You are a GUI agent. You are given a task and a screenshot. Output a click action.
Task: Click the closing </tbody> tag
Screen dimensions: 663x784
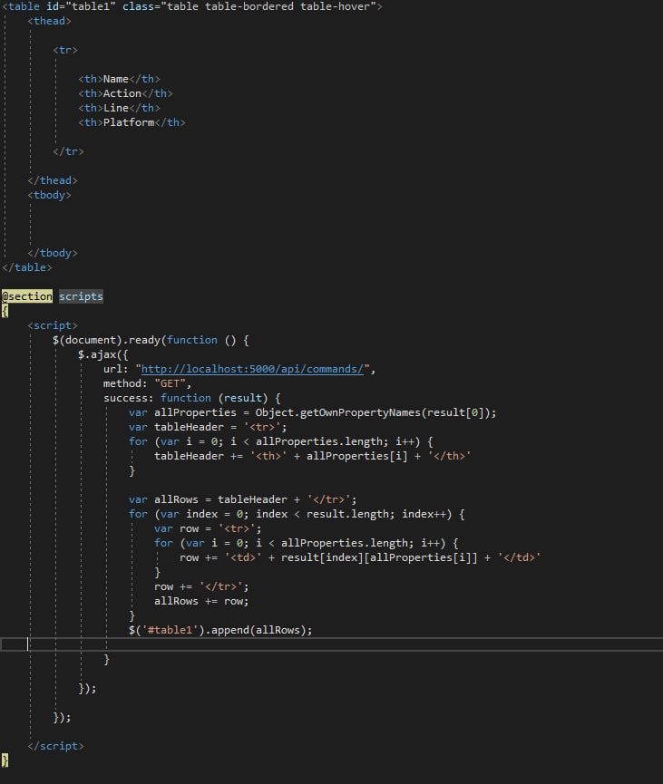[x=53, y=253]
